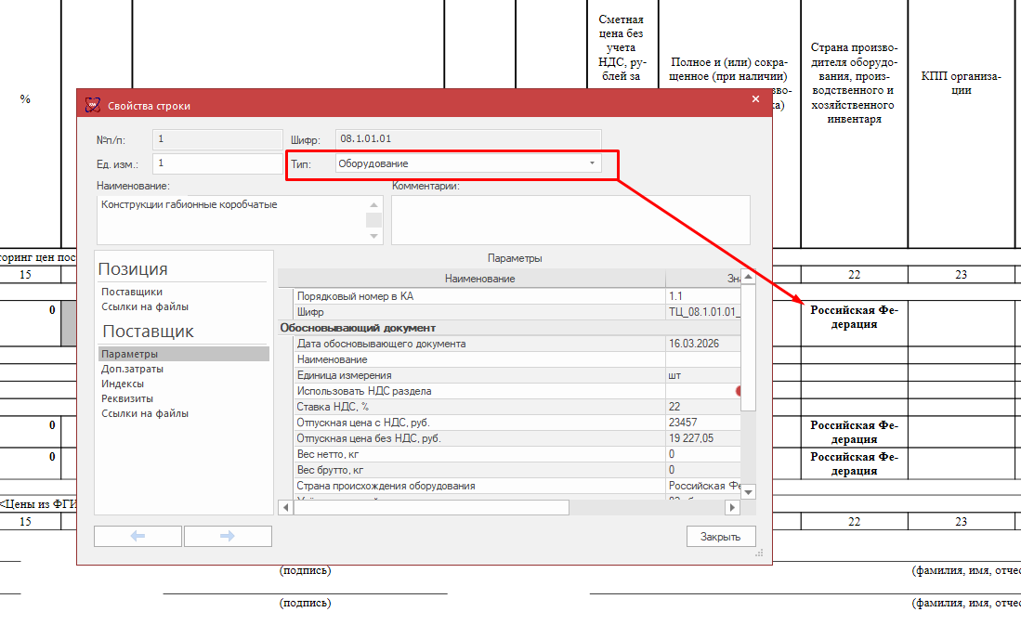Close the Свойства строки dialog with X
Screen dimensions: 1021x625
(x=754, y=98)
